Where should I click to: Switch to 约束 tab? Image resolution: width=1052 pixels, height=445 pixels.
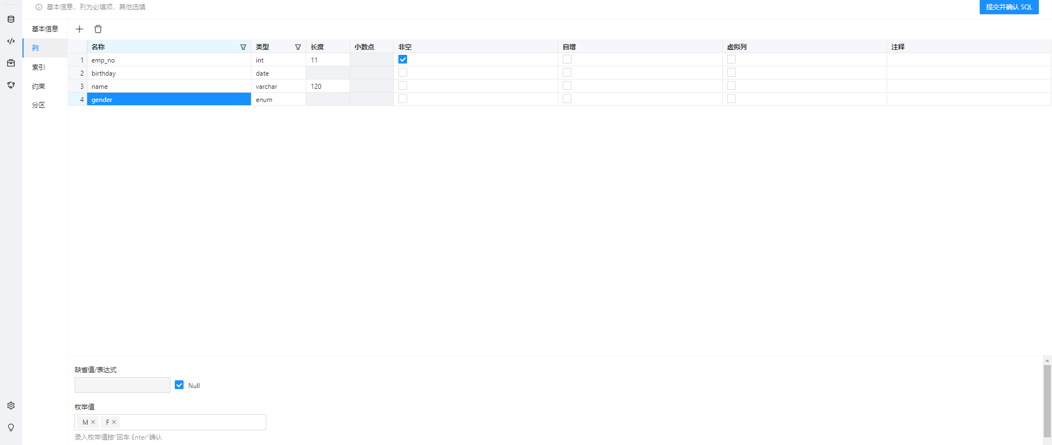(x=45, y=87)
